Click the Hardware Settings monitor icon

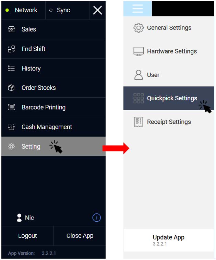[139, 51]
